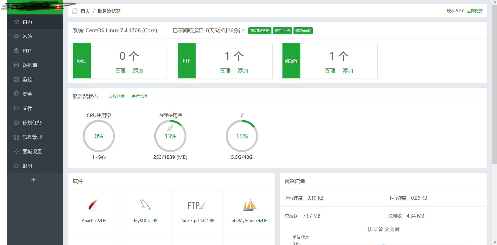Click 管理 in the FTP card
This screenshot has height=245, width=497.
225,70
